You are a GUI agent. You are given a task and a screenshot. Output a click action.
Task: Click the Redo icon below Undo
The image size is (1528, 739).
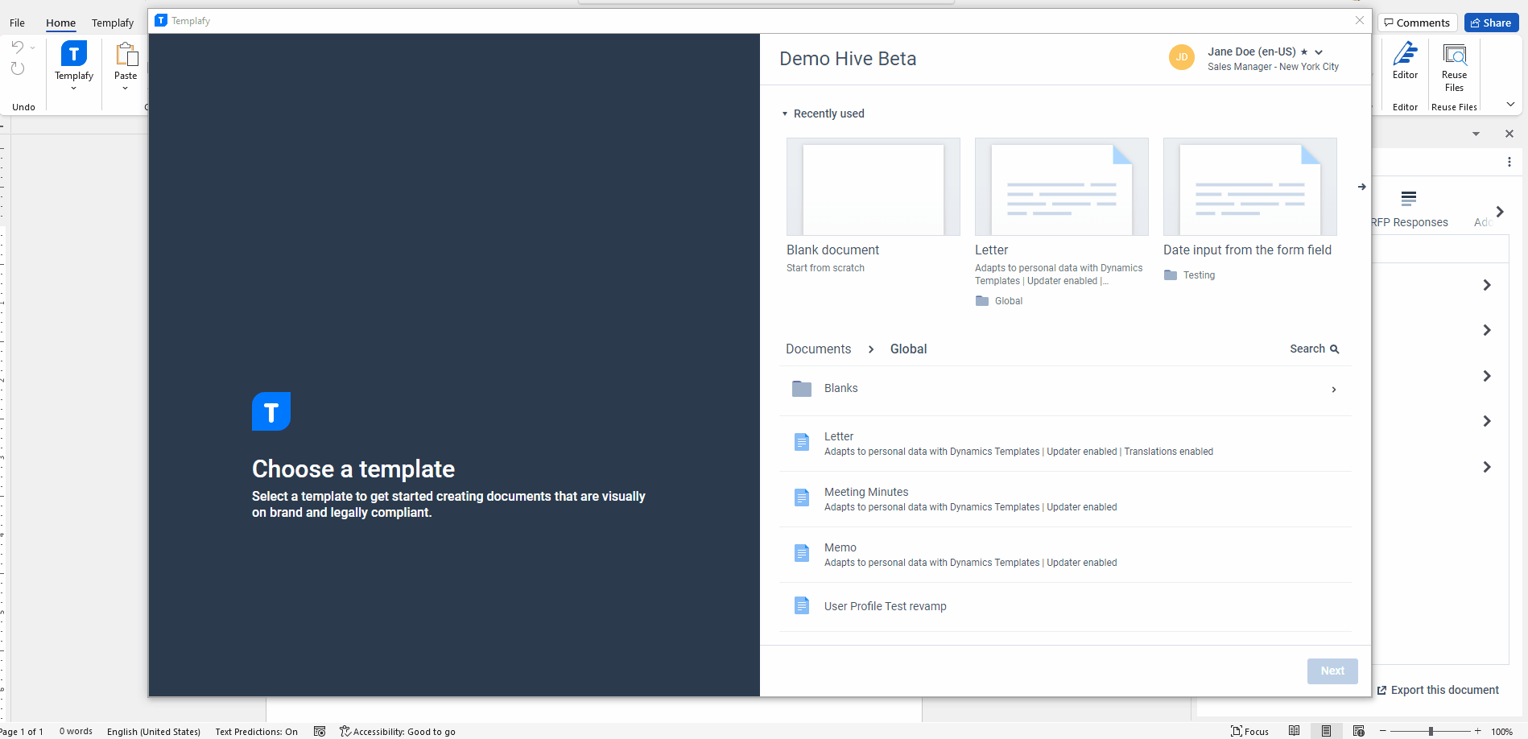[x=18, y=68]
